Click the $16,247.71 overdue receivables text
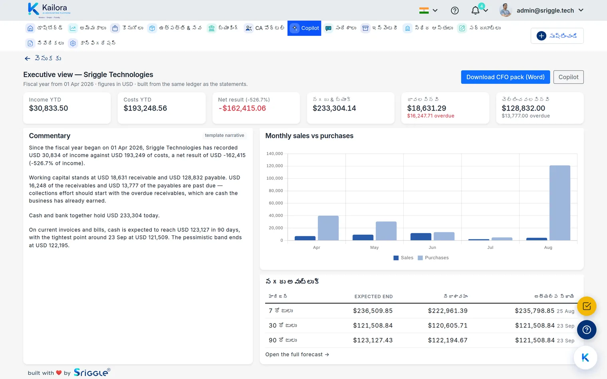This screenshot has height=379, width=607. coord(430,116)
